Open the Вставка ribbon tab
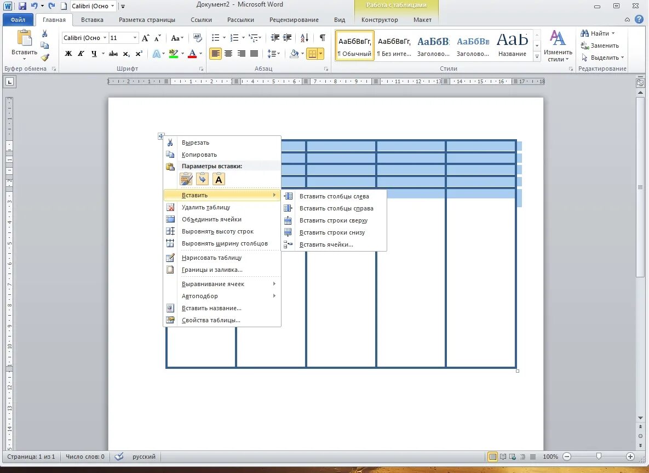This screenshot has width=649, height=473. tap(92, 20)
